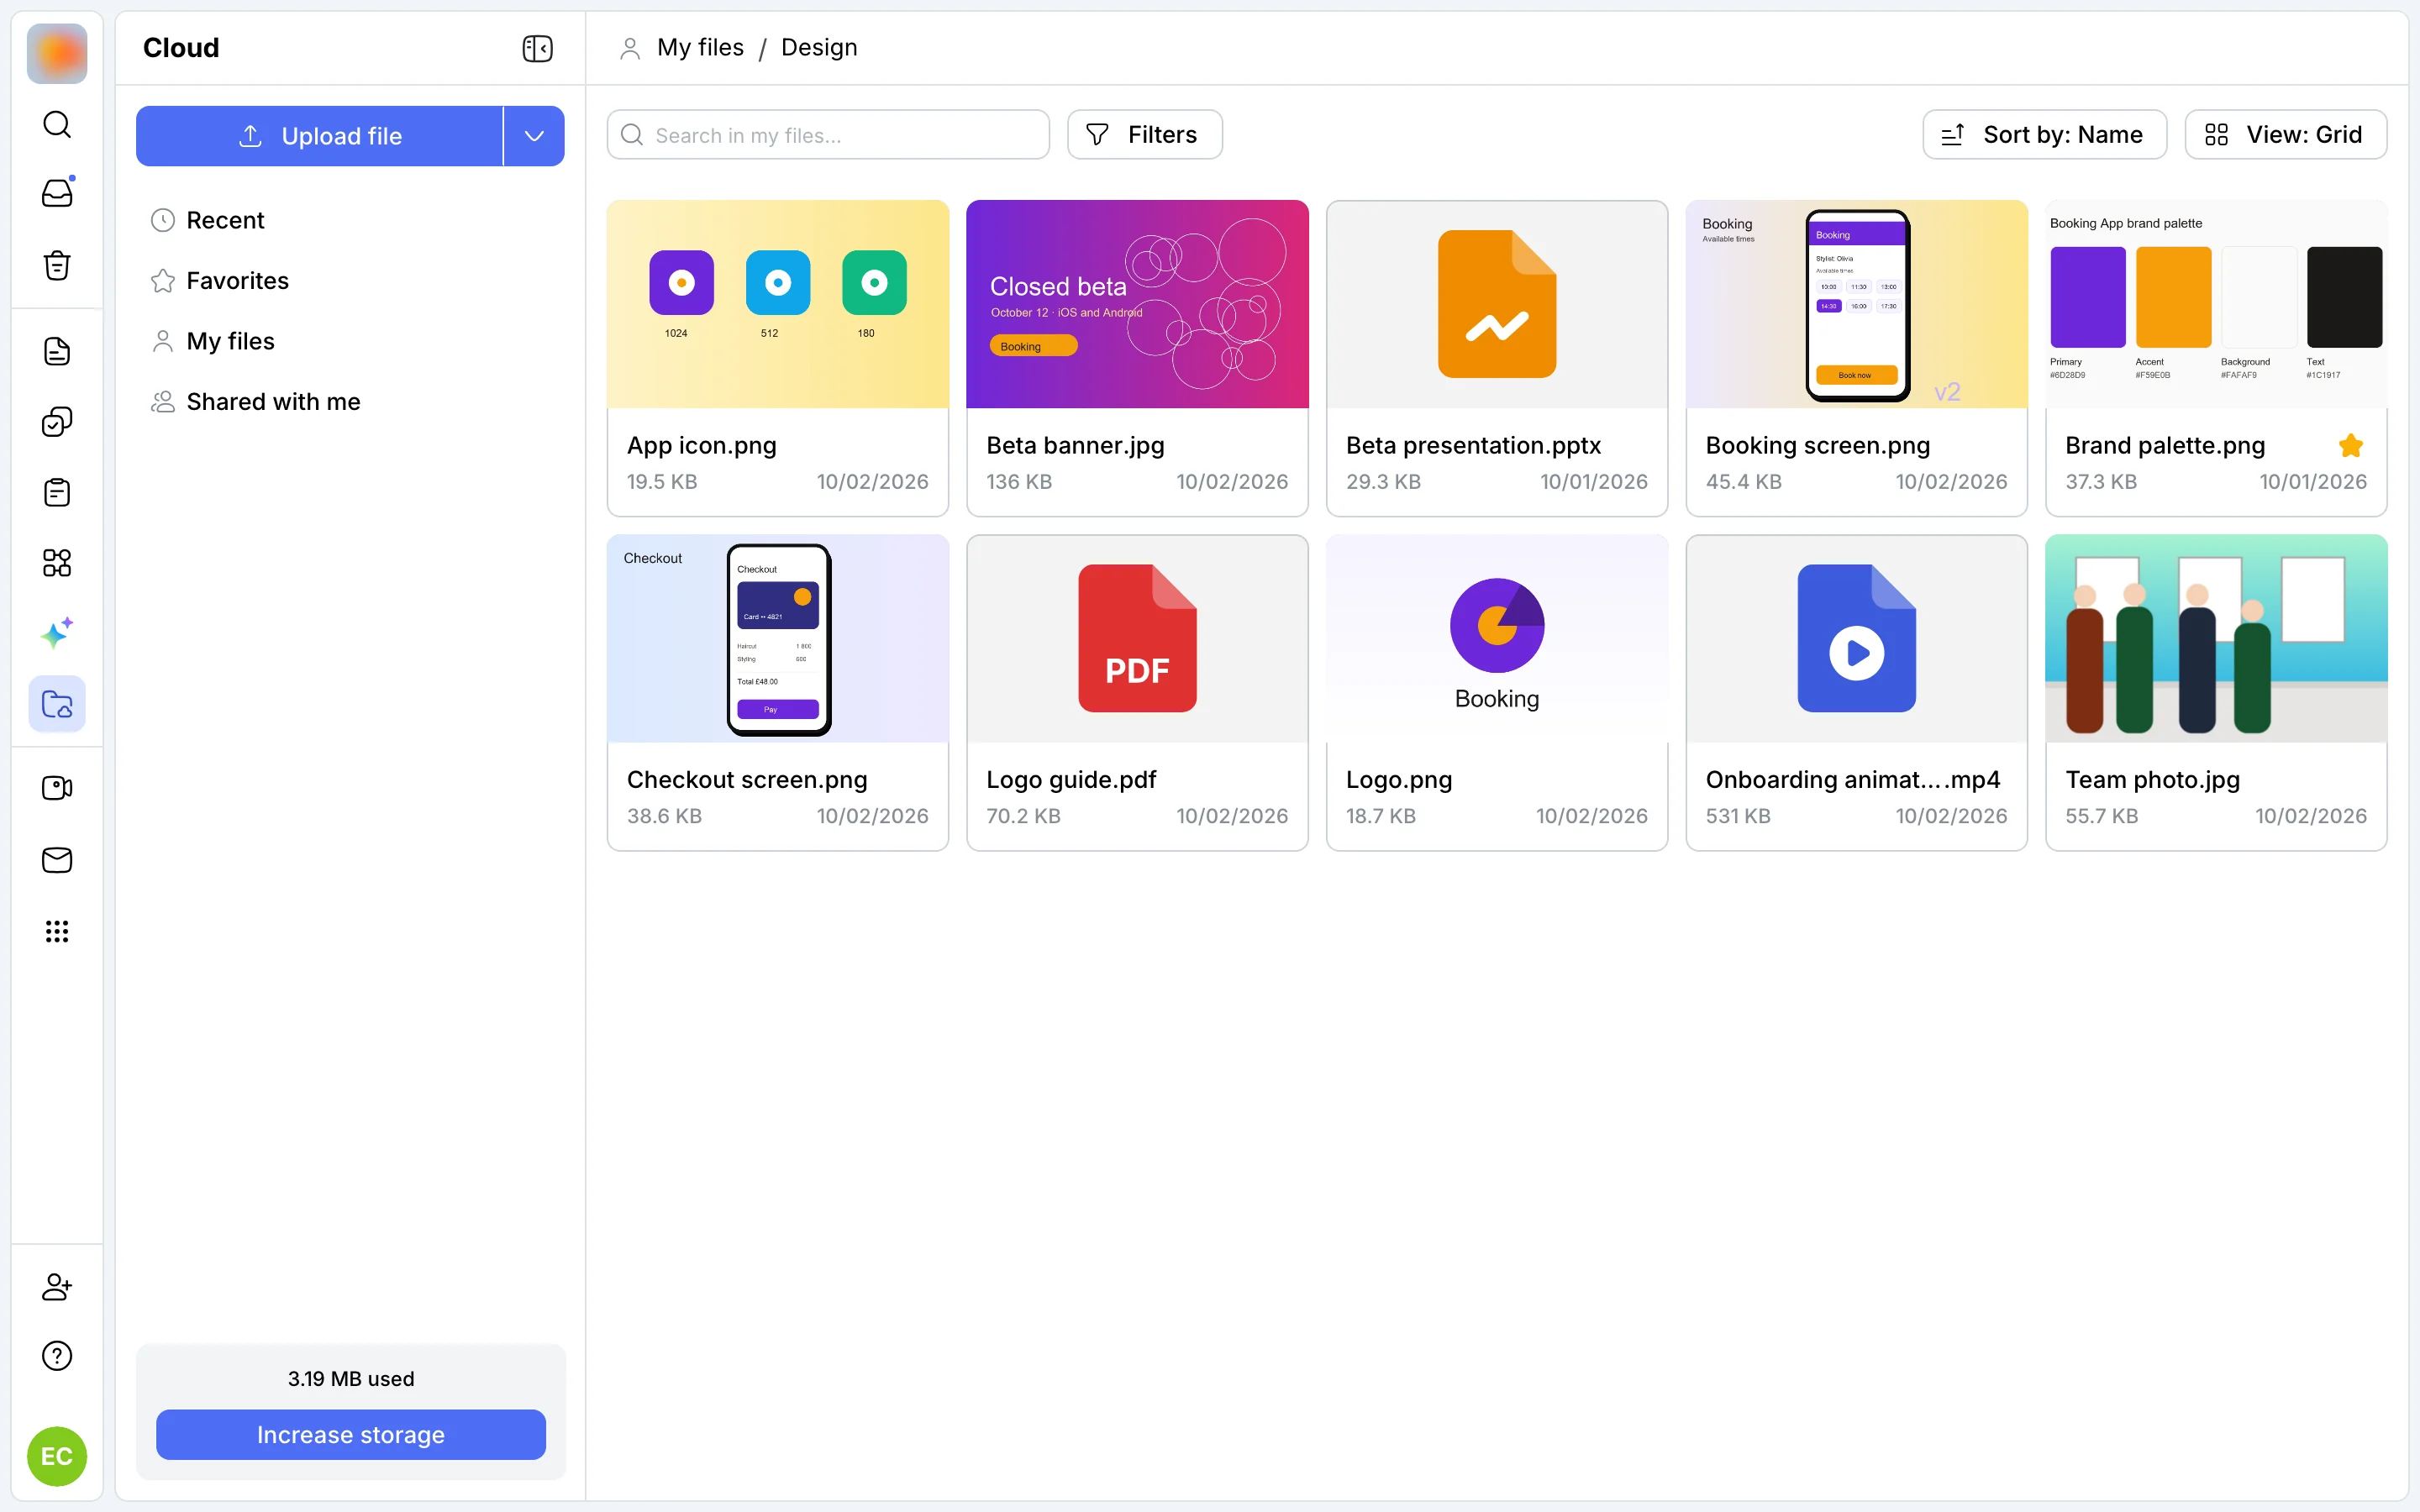Screen dimensions: 2420x1512
Task: Open the search icon in left rail
Action: point(57,124)
